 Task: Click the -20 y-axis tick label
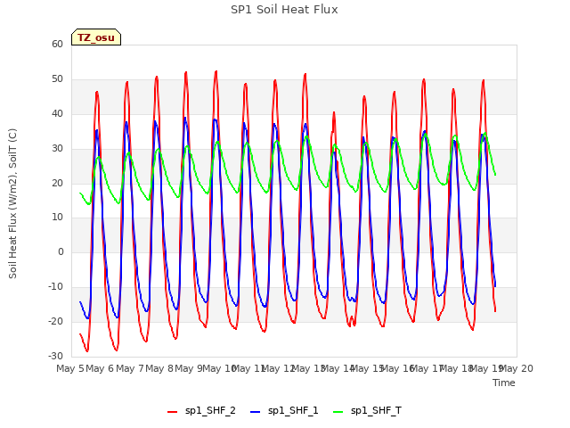(x=56, y=321)
